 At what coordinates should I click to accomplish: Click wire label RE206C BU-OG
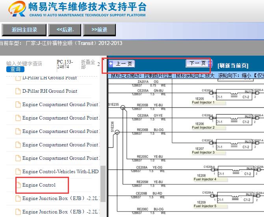(150, 209)
